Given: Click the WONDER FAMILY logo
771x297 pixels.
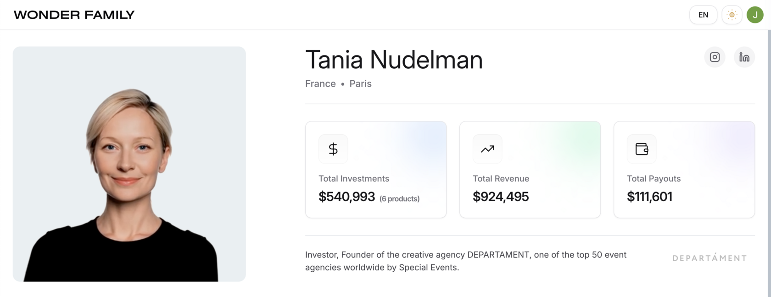Looking at the screenshot, I should tap(74, 15).
